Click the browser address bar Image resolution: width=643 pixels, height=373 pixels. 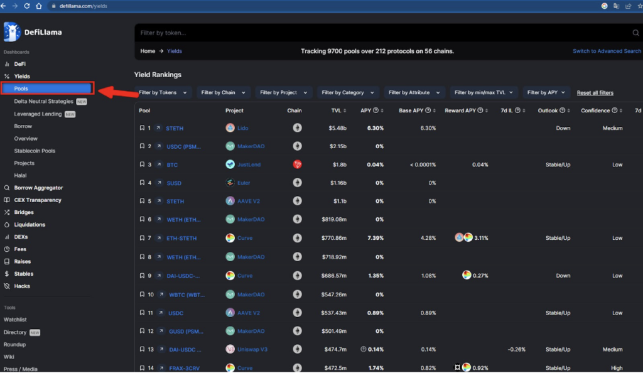[324, 6]
